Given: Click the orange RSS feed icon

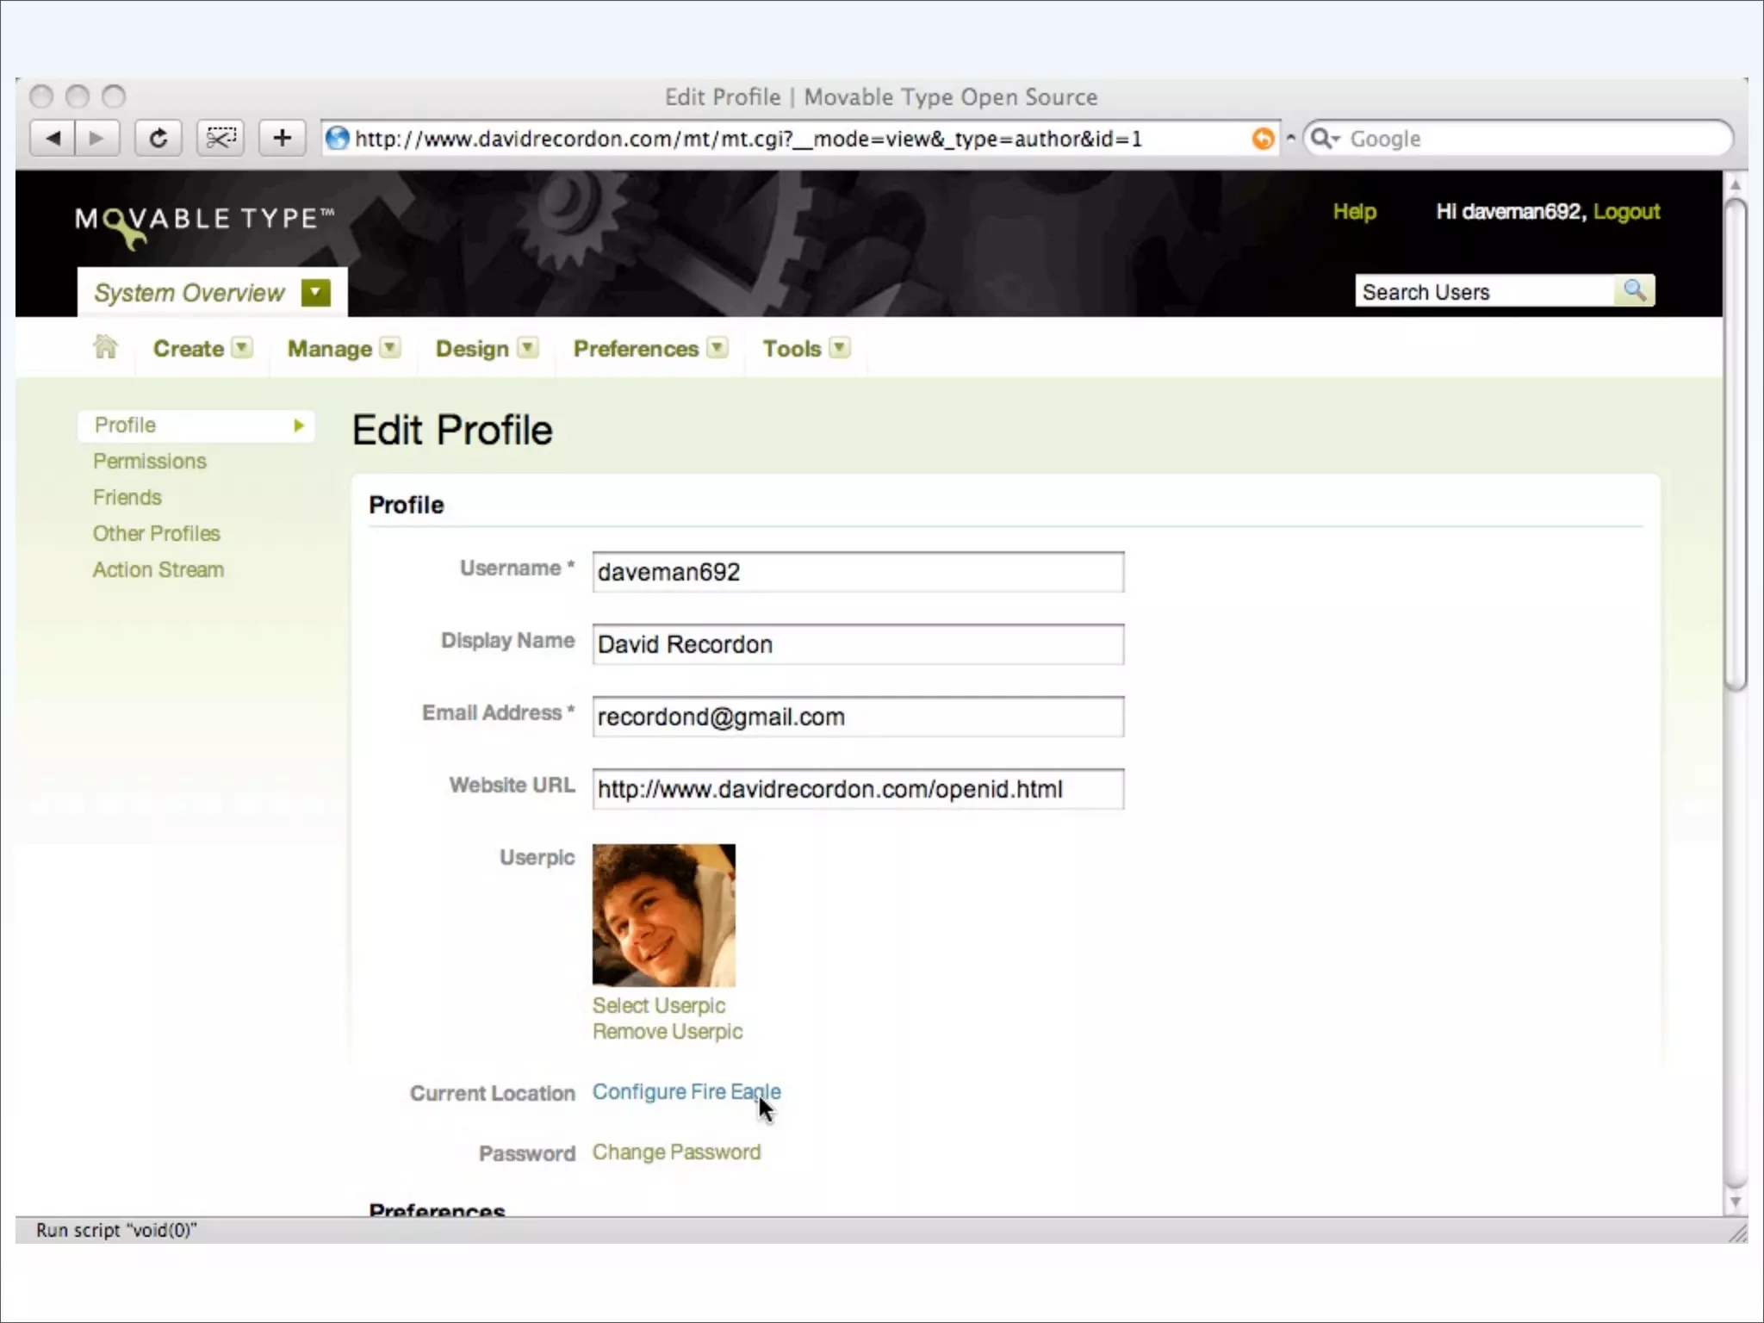Looking at the screenshot, I should pos(1263,139).
